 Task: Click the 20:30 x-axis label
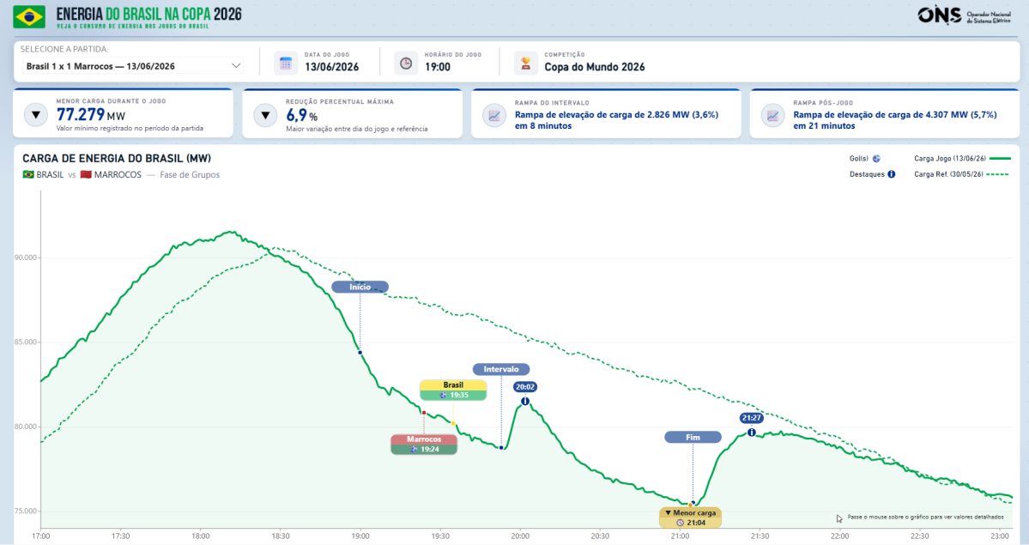coord(600,536)
